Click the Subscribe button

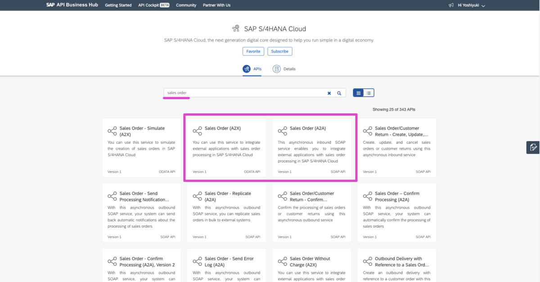(280, 51)
